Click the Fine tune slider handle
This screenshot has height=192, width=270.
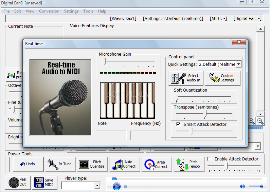point(13,109)
